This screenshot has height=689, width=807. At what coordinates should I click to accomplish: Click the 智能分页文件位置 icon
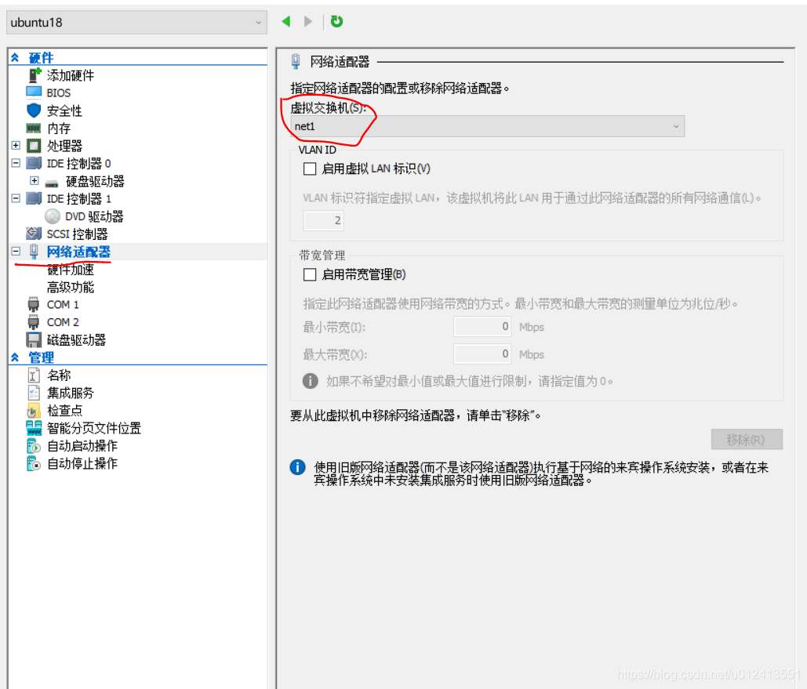click(34, 428)
